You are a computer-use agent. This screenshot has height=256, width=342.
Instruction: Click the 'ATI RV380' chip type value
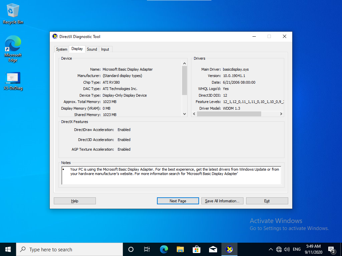tap(111, 82)
